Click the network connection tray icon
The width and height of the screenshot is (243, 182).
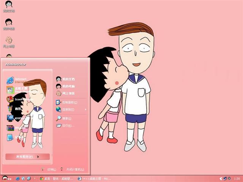click(225, 179)
